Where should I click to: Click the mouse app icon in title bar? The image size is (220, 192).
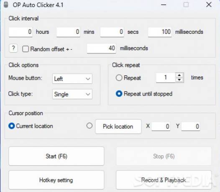point(6,5)
